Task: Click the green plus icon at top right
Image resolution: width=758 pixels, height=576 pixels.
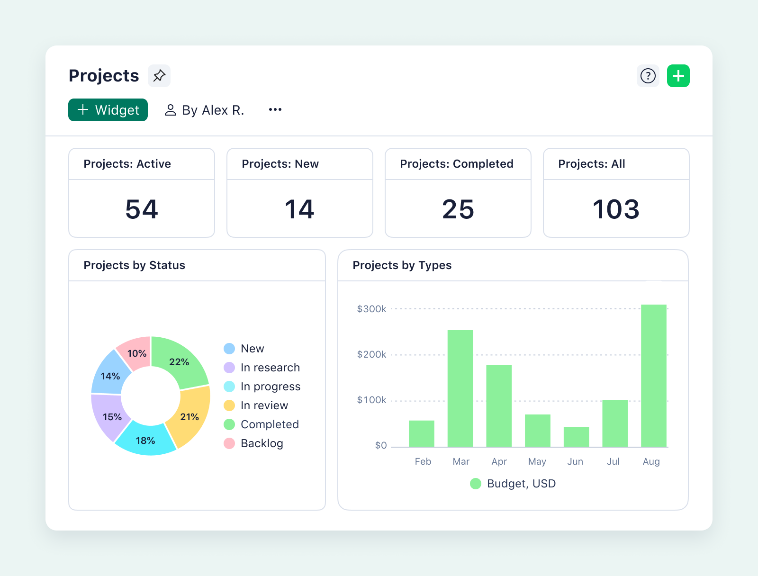Action: (x=678, y=75)
